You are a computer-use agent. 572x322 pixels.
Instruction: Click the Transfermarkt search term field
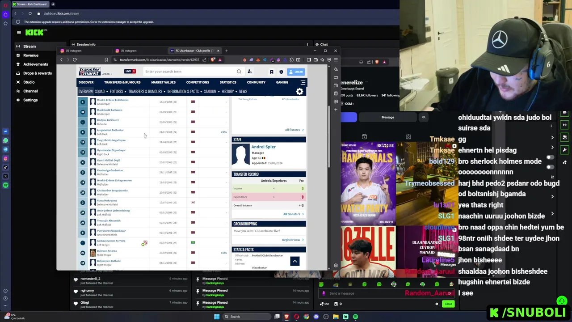pyautogui.click(x=190, y=72)
